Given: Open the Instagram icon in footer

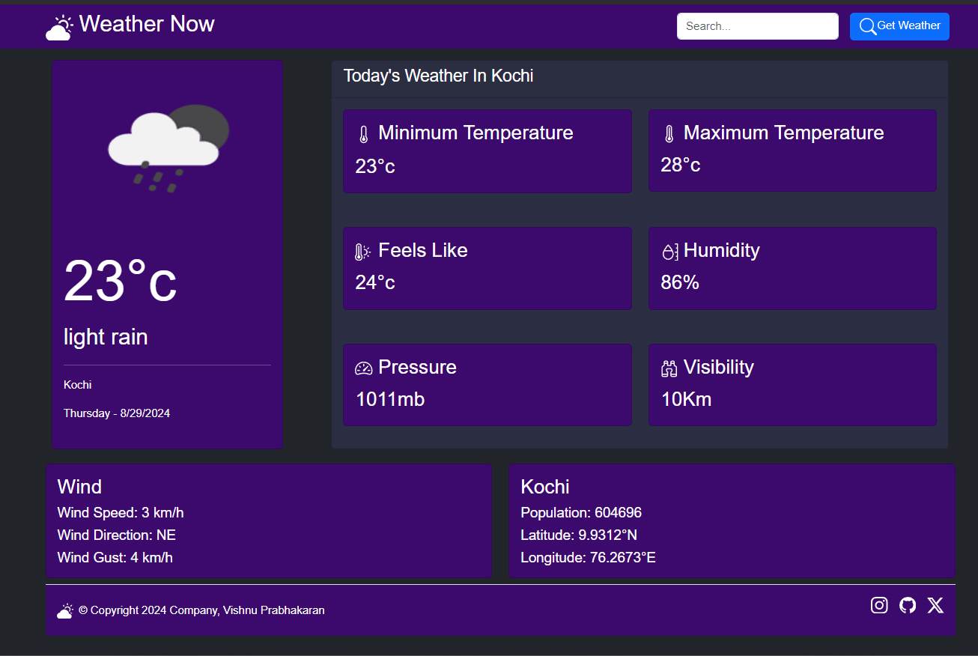Looking at the screenshot, I should tap(879, 605).
